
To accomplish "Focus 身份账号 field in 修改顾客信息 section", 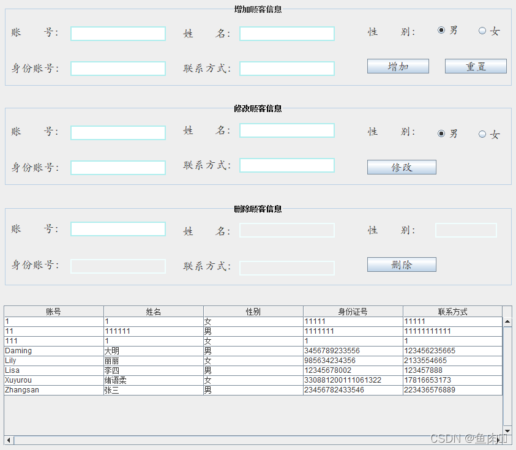I will (118, 168).
